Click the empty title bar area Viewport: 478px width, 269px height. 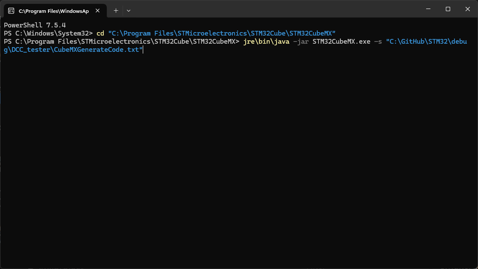click(x=279, y=9)
